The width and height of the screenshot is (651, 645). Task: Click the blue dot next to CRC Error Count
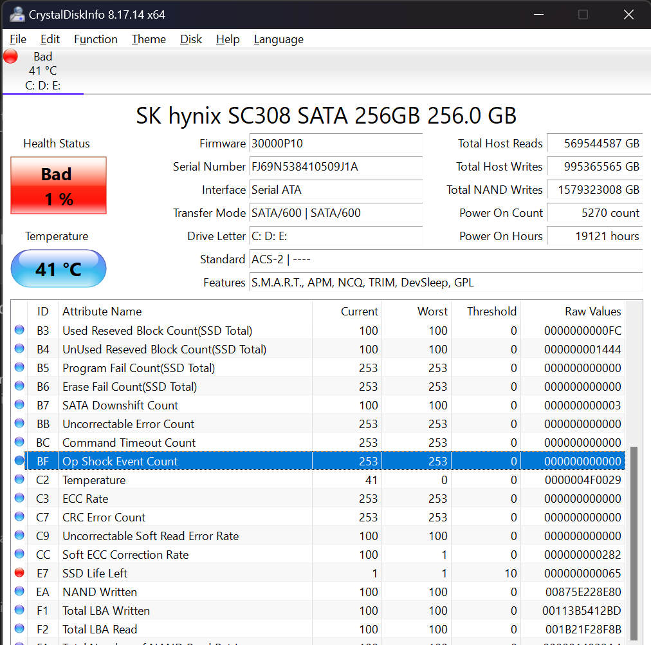point(19,516)
